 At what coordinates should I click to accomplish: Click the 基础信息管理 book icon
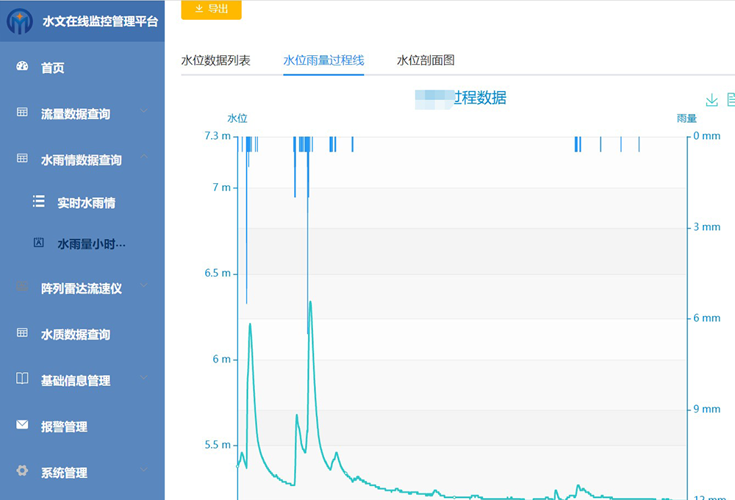22,379
